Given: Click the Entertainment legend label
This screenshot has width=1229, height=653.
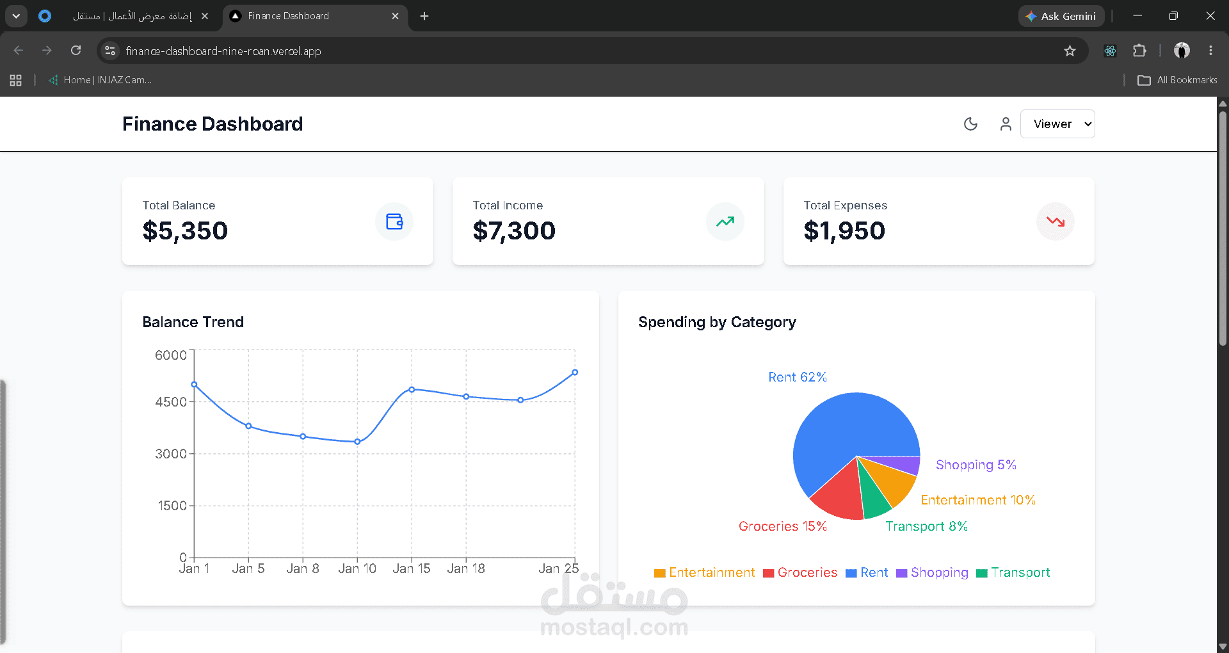Looking at the screenshot, I should [x=712, y=572].
